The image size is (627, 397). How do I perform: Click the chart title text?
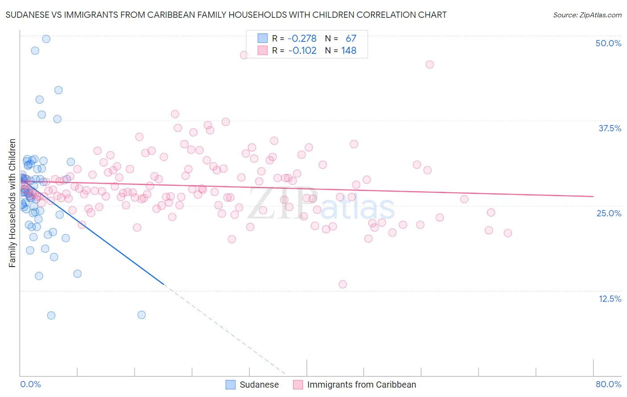[226, 15]
